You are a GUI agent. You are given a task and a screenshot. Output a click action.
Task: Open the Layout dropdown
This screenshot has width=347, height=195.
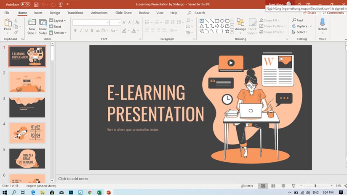(x=57, y=21)
